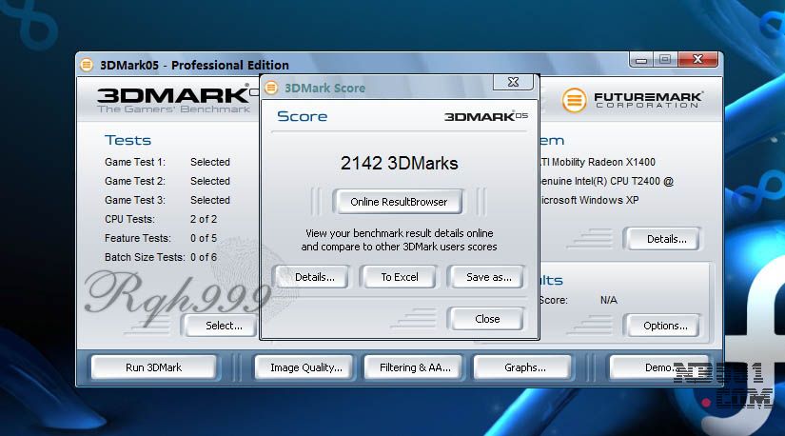This screenshot has width=785, height=436.
Task: Open Image Quality... settings
Action: tap(305, 367)
